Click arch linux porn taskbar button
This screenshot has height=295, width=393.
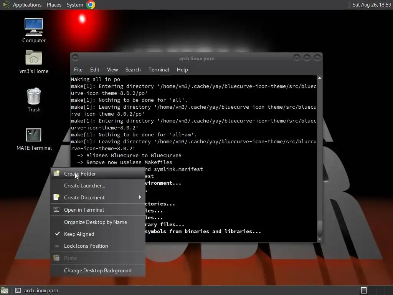pyautogui.click(x=37, y=290)
